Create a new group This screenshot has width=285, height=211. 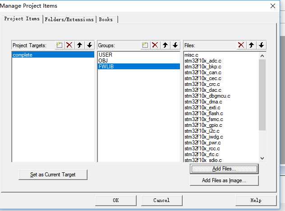pyautogui.click(x=145, y=45)
